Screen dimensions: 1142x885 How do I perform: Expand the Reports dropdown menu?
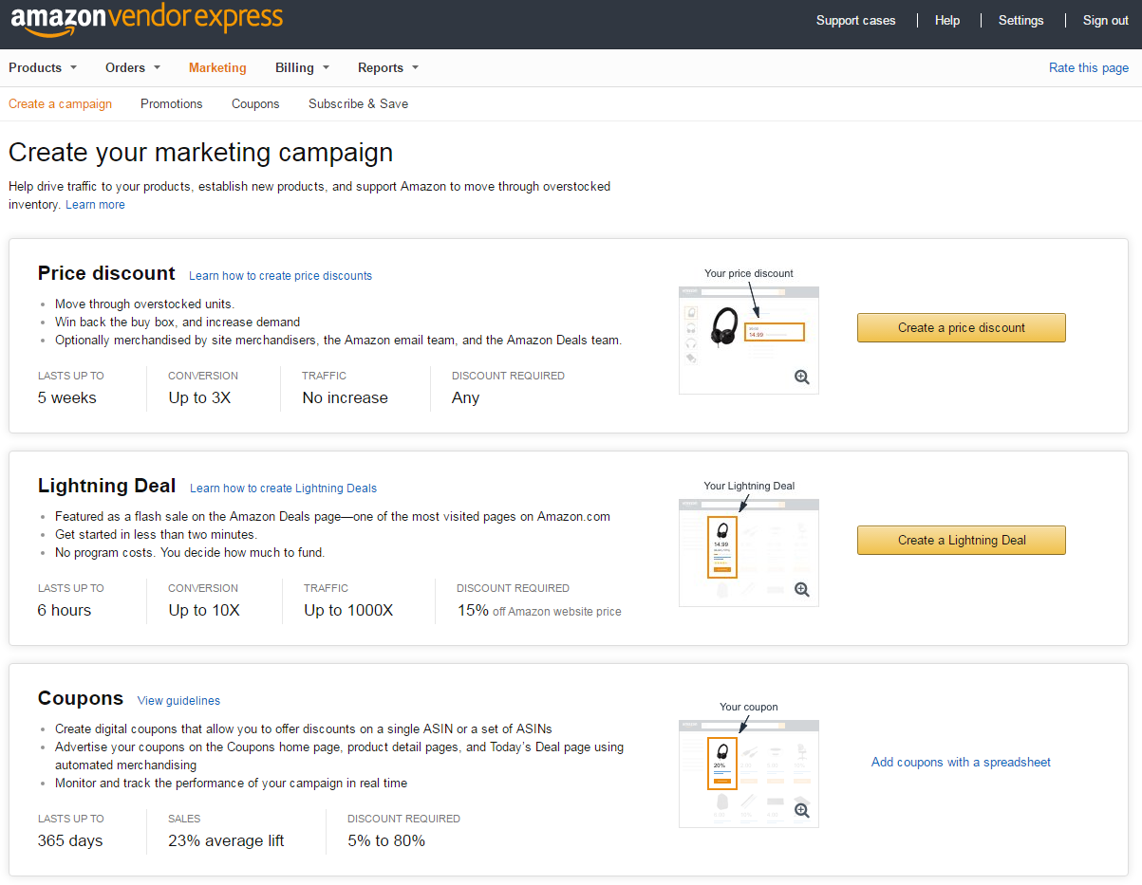coord(388,67)
